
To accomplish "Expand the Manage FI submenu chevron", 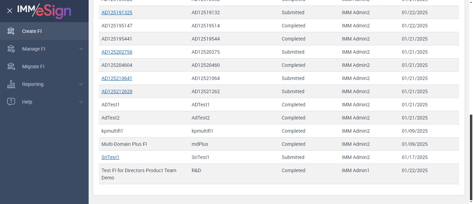I will pos(81,49).
